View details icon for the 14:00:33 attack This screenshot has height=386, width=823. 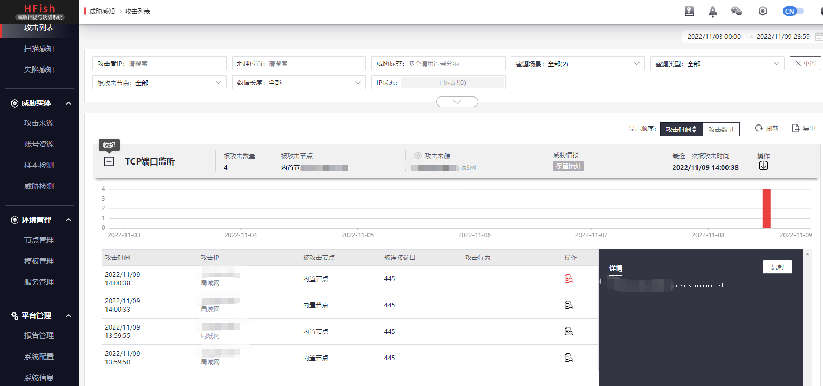point(568,305)
